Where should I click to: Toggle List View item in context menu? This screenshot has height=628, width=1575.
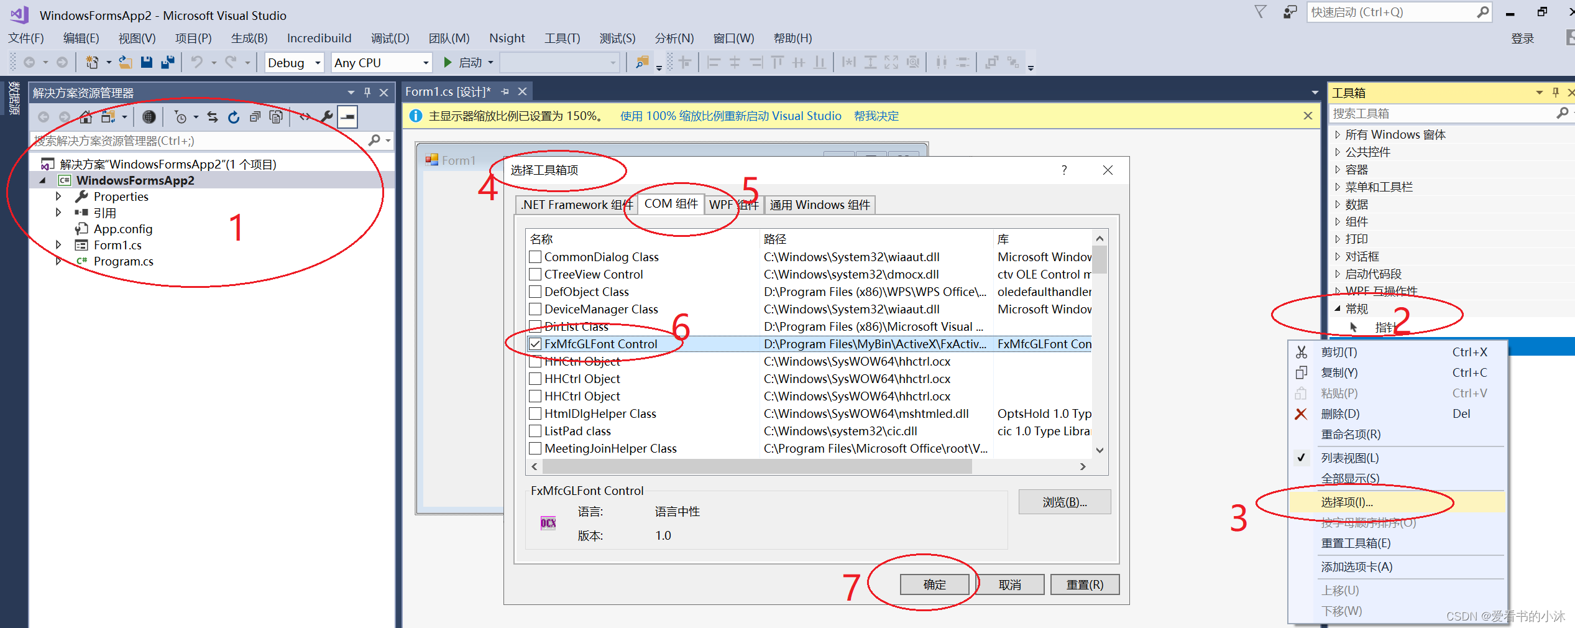point(1397,458)
